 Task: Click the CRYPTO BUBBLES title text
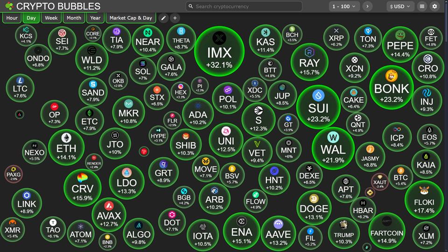(58, 6)
